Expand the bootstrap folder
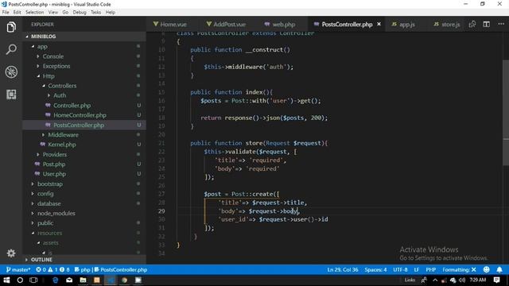 click(33, 184)
